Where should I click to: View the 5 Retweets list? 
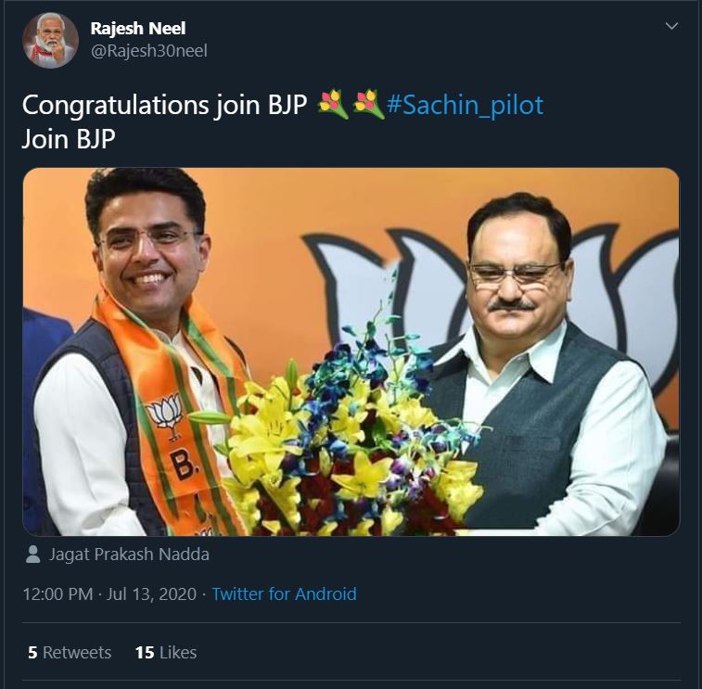coord(70,652)
